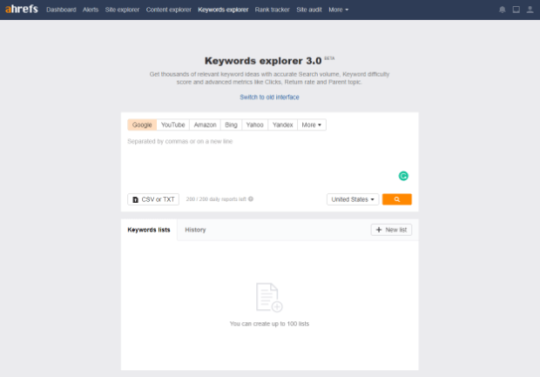This screenshot has height=377, width=540.
Task: Click the keywords input text area
Action: [269, 160]
